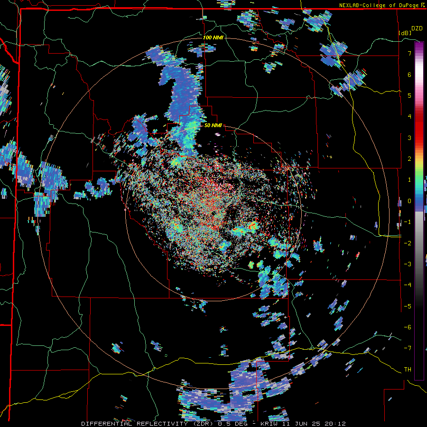Click the [dB] unit label
This screenshot has height=427, width=427.
coord(405,33)
